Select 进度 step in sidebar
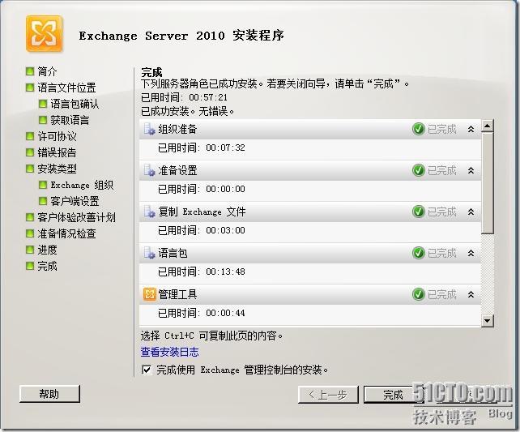The width and height of the screenshot is (520, 432). (47, 250)
